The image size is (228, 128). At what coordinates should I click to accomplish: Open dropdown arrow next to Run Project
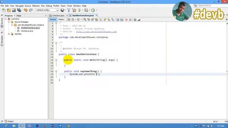pos(83,10)
